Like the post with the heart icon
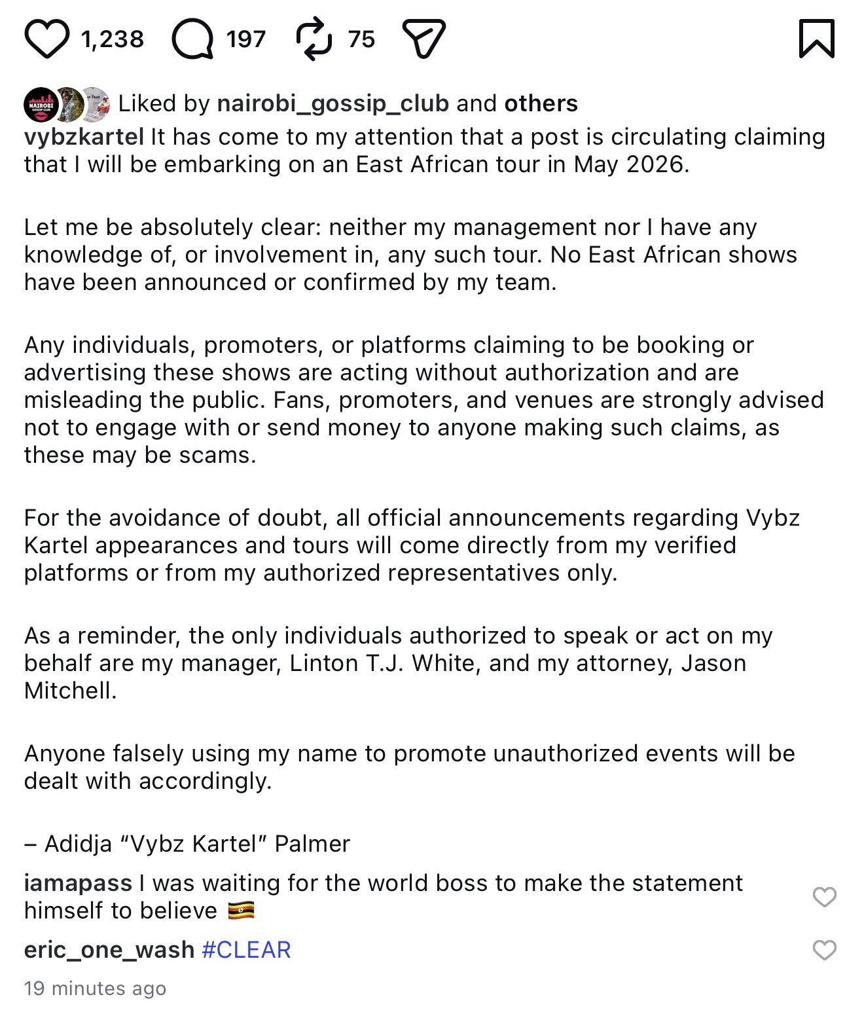 46,39
